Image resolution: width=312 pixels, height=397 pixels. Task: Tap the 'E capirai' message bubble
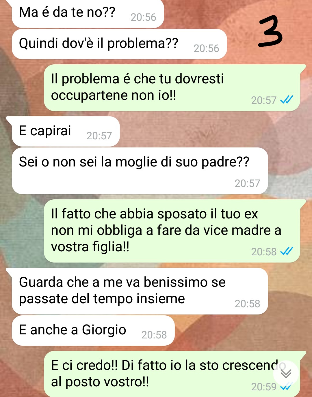coord(66,132)
